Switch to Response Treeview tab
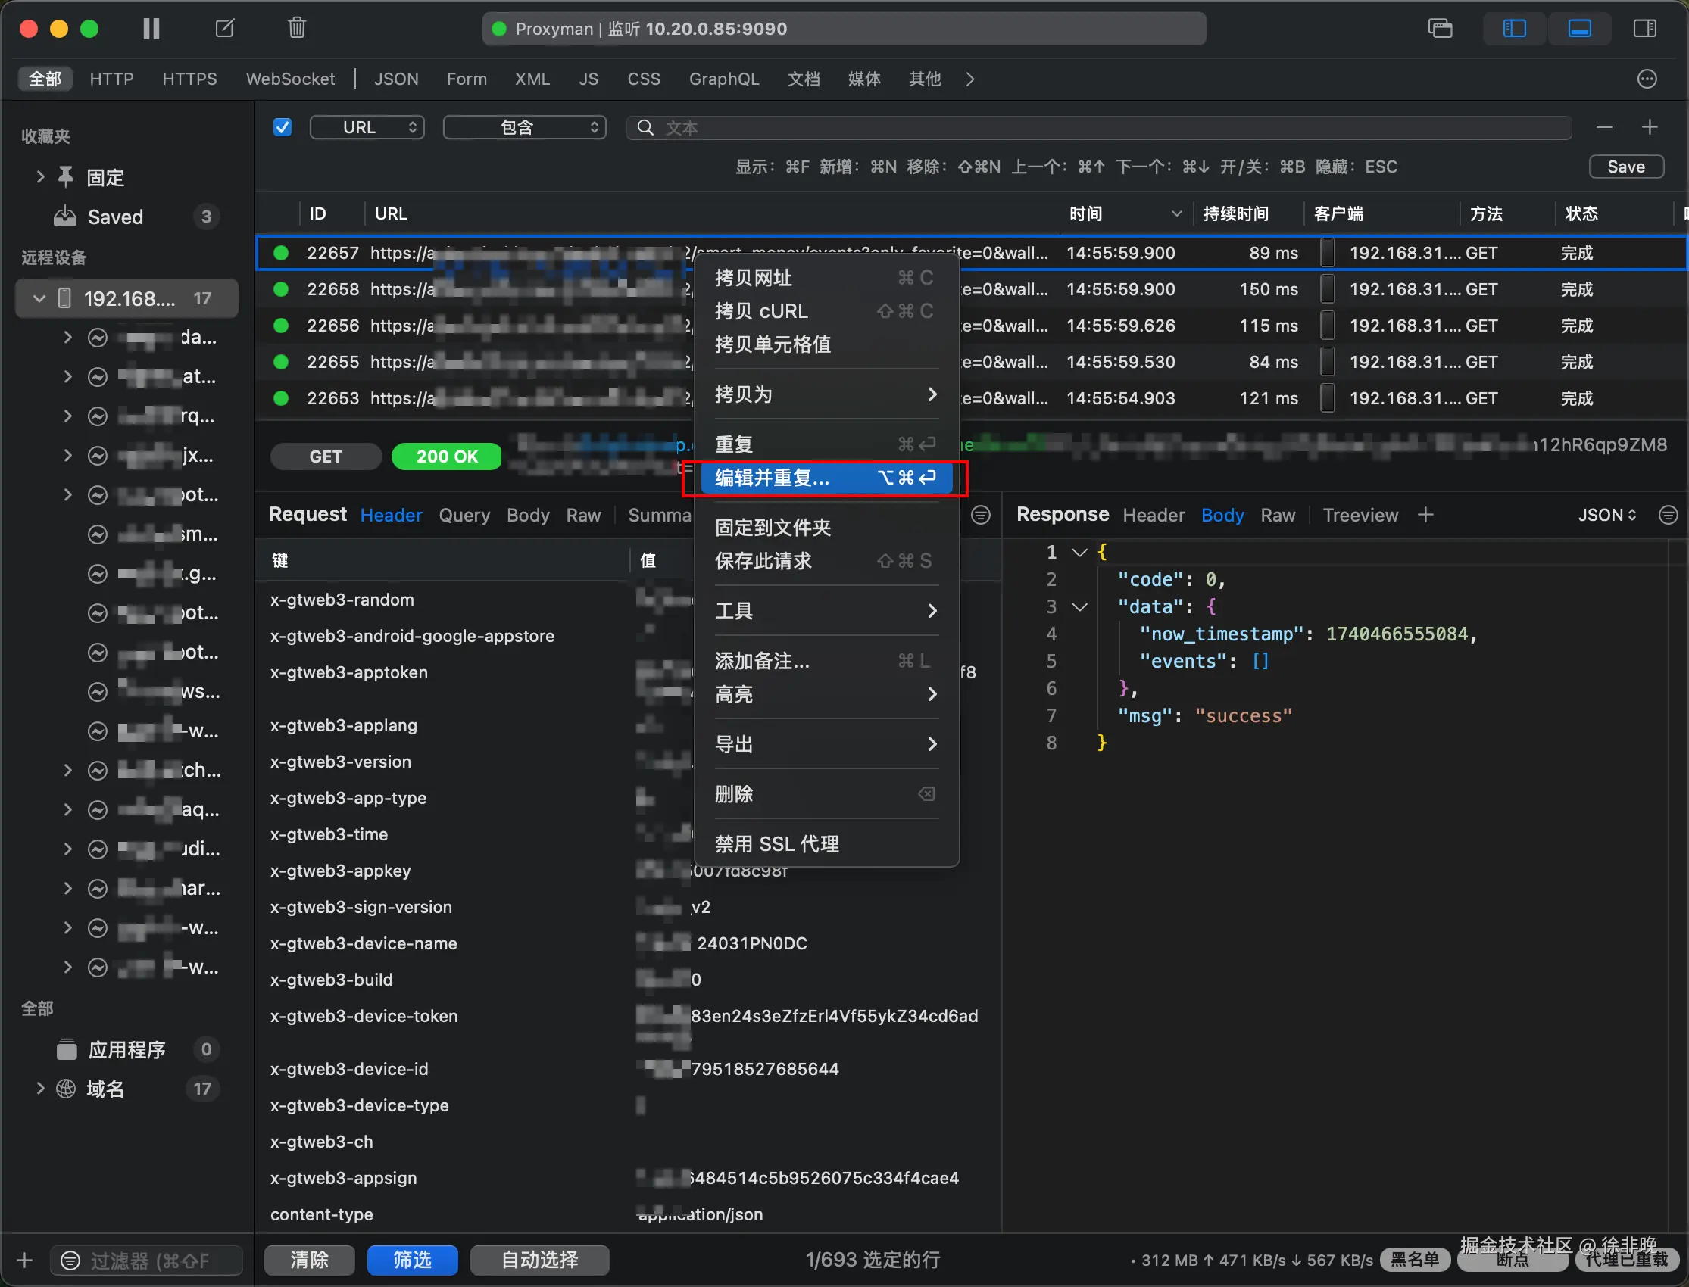The height and width of the screenshot is (1287, 1689). click(x=1360, y=515)
